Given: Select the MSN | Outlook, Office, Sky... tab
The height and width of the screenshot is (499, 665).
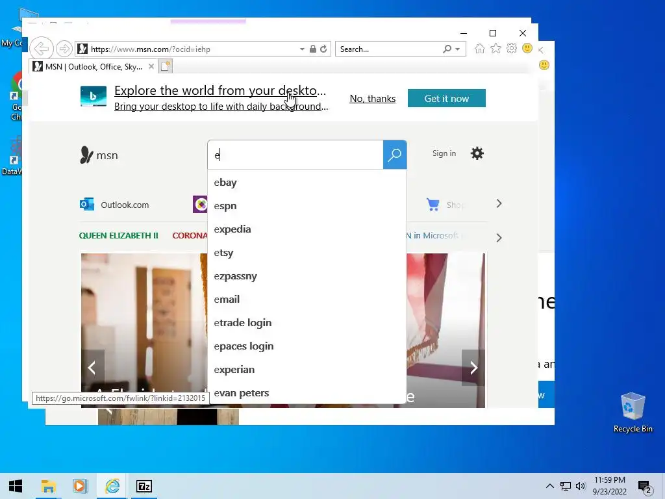Looking at the screenshot, I should (94, 67).
